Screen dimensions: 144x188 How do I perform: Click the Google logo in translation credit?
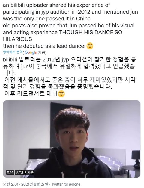click(31, 52)
